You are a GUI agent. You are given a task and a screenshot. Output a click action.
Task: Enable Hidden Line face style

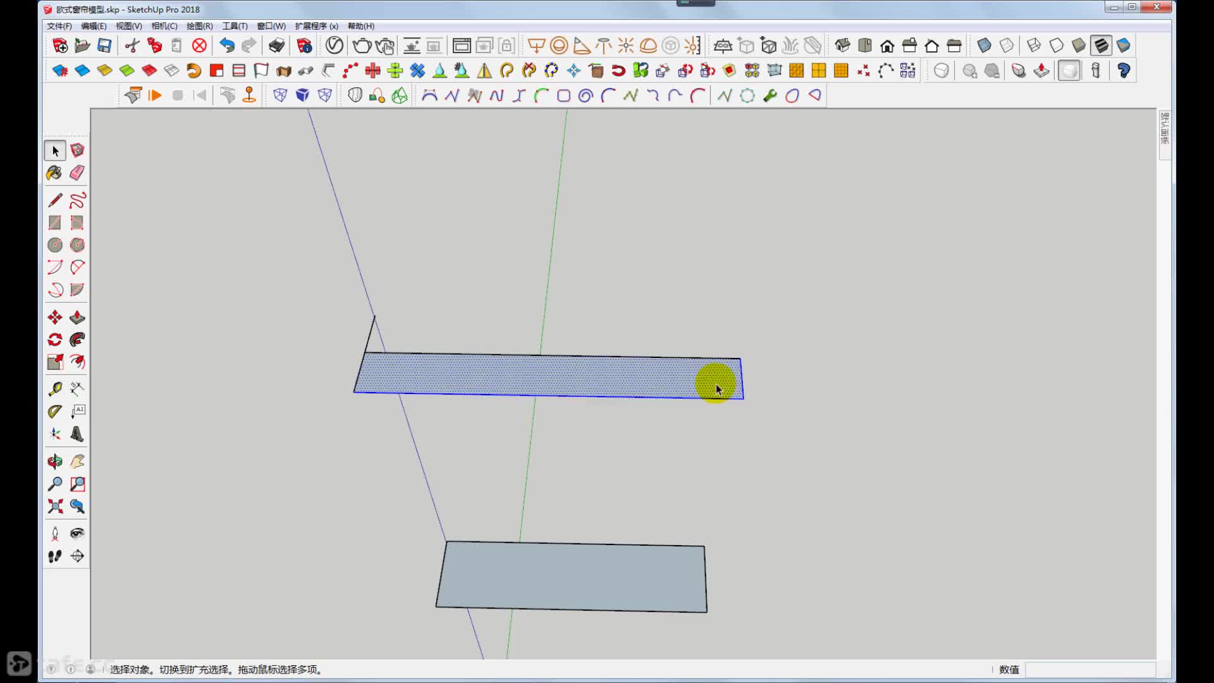[1056, 46]
